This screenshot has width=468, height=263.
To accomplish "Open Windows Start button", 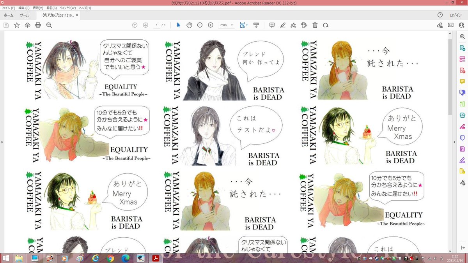I will (x=5, y=258).
